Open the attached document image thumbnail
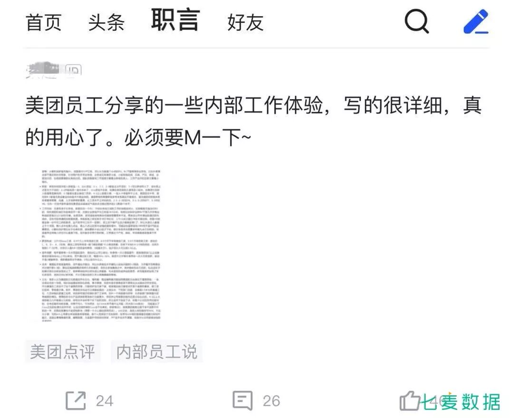 102,245
